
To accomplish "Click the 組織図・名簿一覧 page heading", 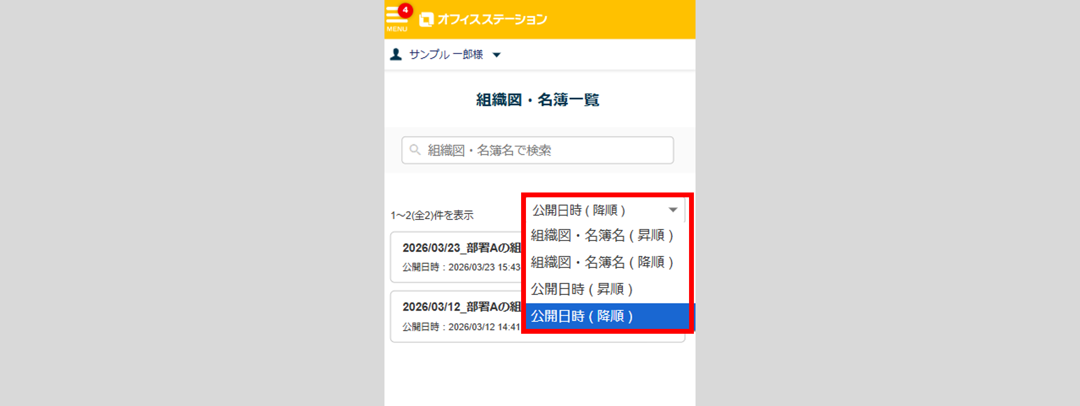I will pyautogui.click(x=537, y=100).
